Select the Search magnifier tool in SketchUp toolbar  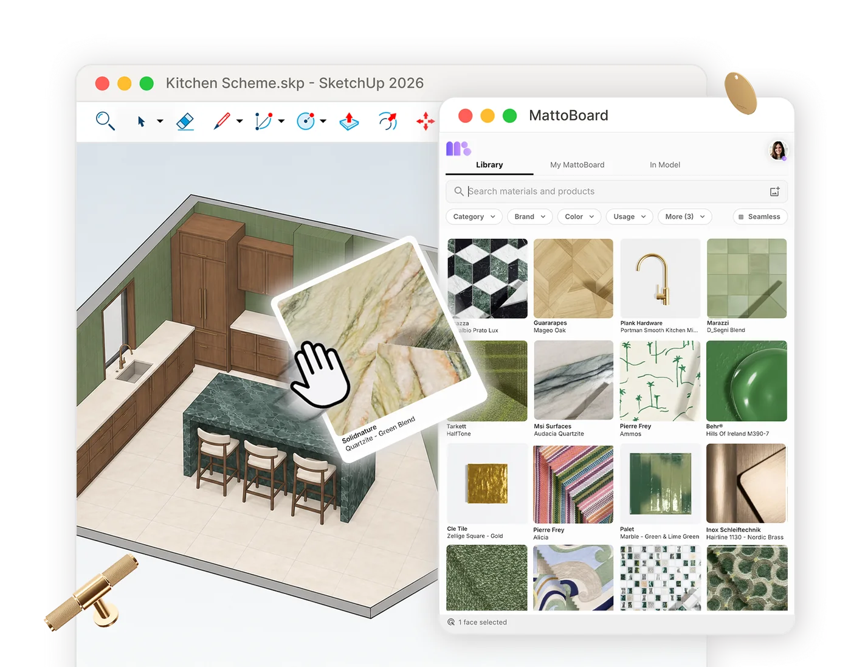pyautogui.click(x=105, y=121)
